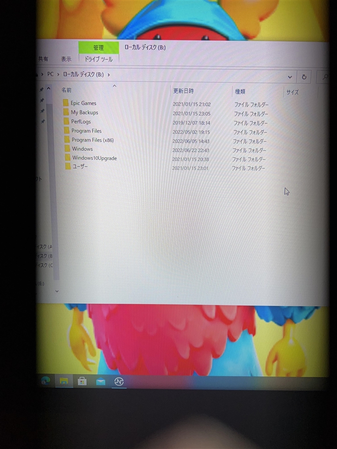Select the My Backups folder name
Screen dimensions: 337x449
point(85,112)
